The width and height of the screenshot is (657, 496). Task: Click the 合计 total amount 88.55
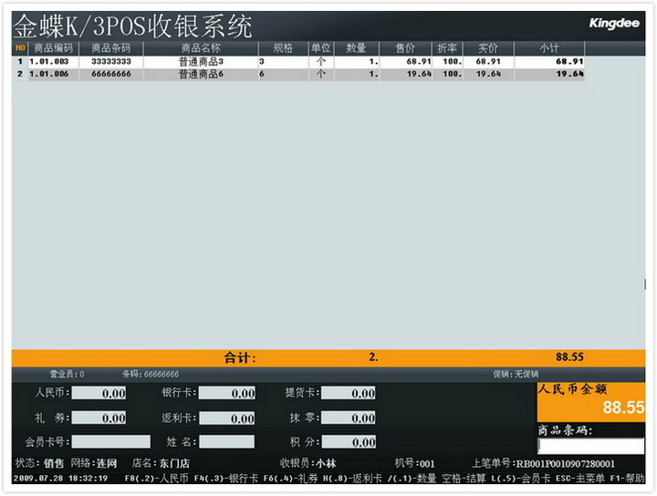click(569, 357)
